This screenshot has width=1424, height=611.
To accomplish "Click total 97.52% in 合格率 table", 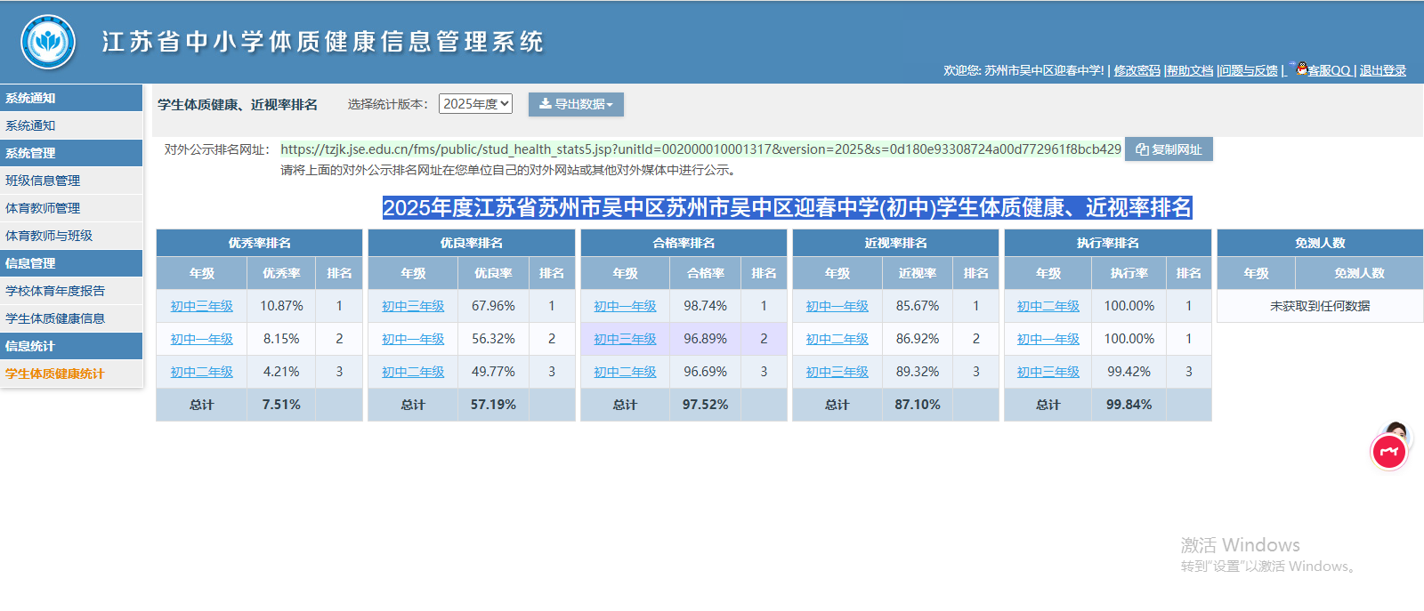I will (705, 405).
